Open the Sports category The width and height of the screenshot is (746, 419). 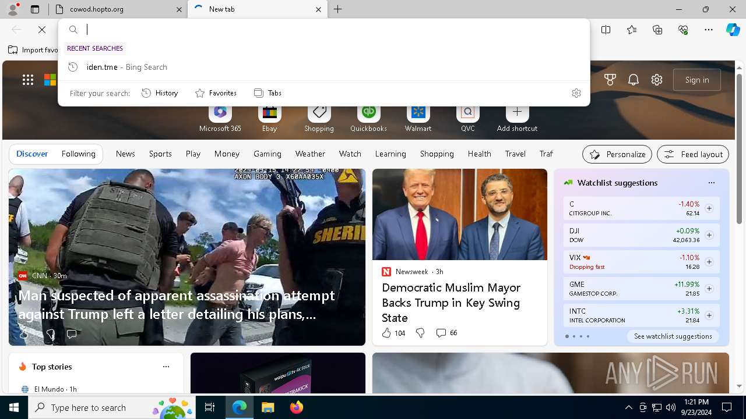(160, 154)
